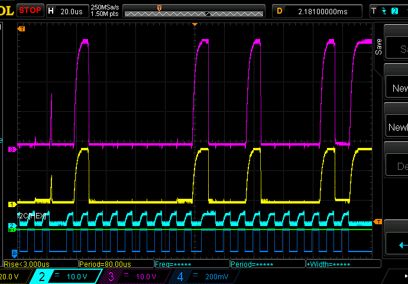Click the blue channel 4 ground marker

(14, 253)
